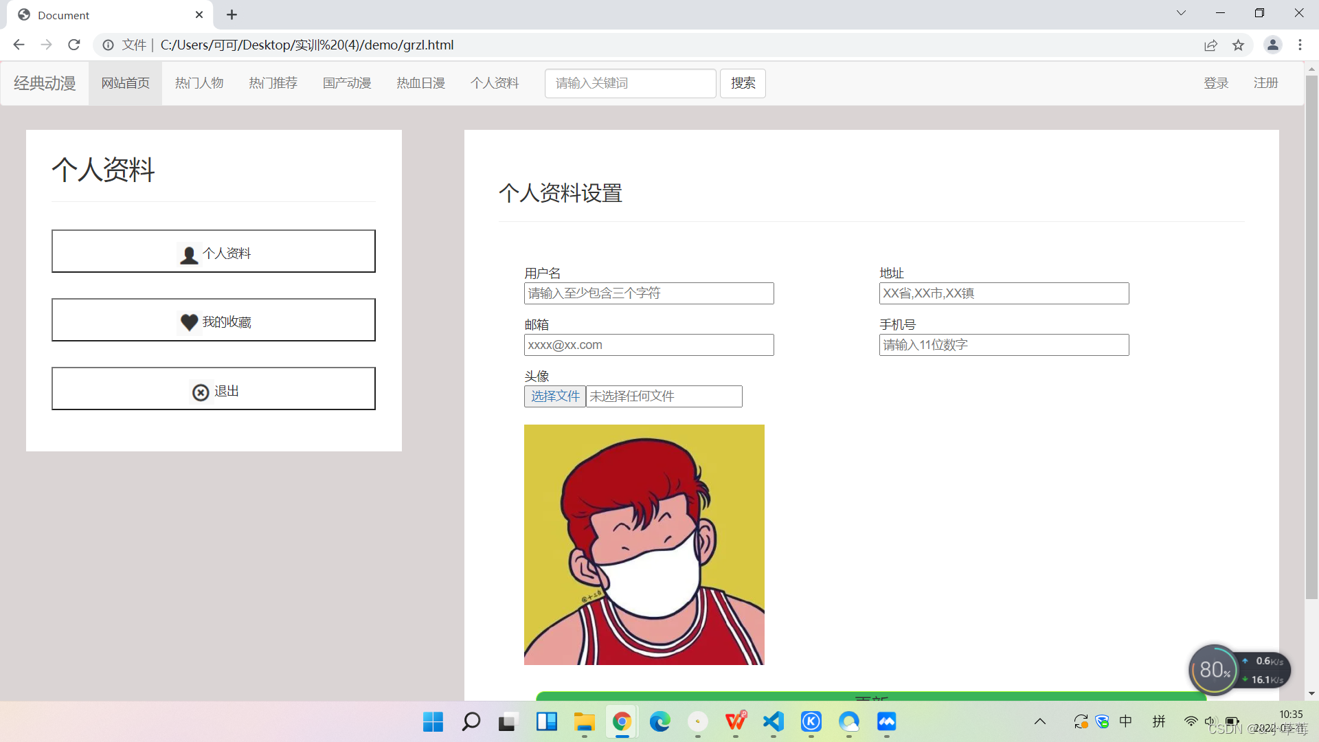The width and height of the screenshot is (1319, 742).
Task: Open the 热门人物 nav item
Action: pos(199,83)
